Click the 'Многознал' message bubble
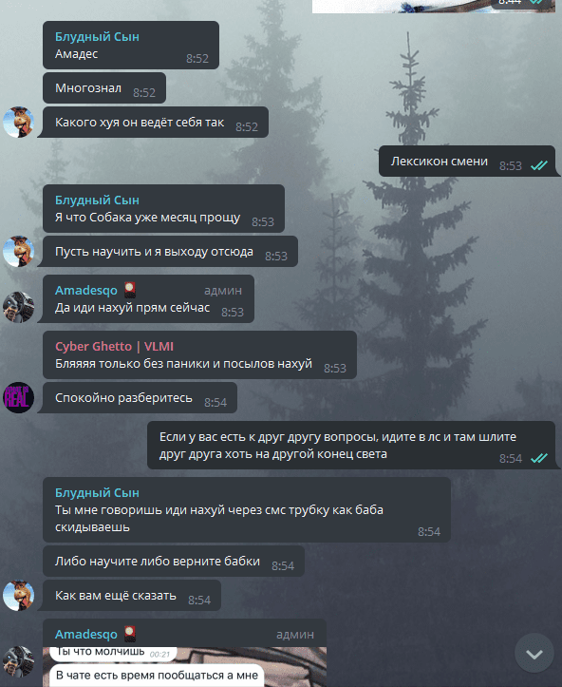Screen dimensions: 562x687 104,88
